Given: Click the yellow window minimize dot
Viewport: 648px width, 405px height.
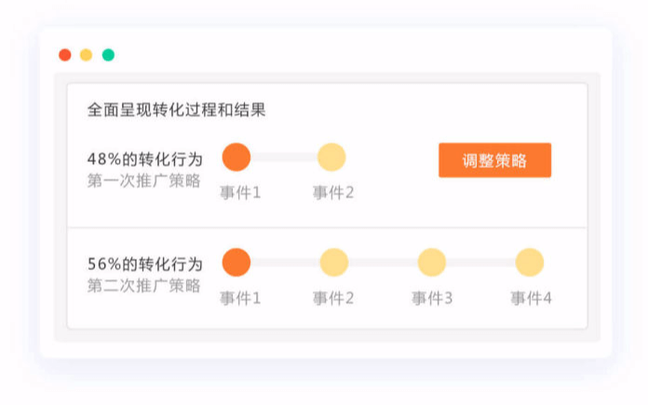Looking at the screenshot, I should pos(87,55).
